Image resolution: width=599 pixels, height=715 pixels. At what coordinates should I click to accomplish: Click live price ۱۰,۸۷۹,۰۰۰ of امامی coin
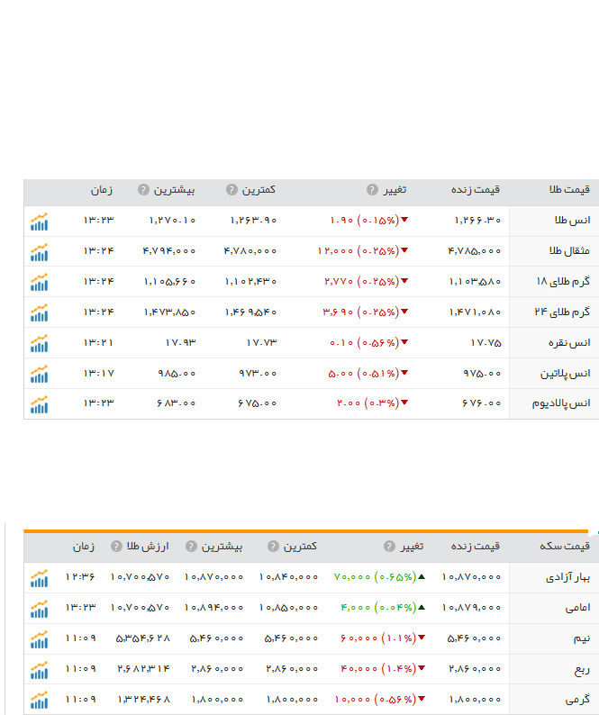tap(471, 607)
